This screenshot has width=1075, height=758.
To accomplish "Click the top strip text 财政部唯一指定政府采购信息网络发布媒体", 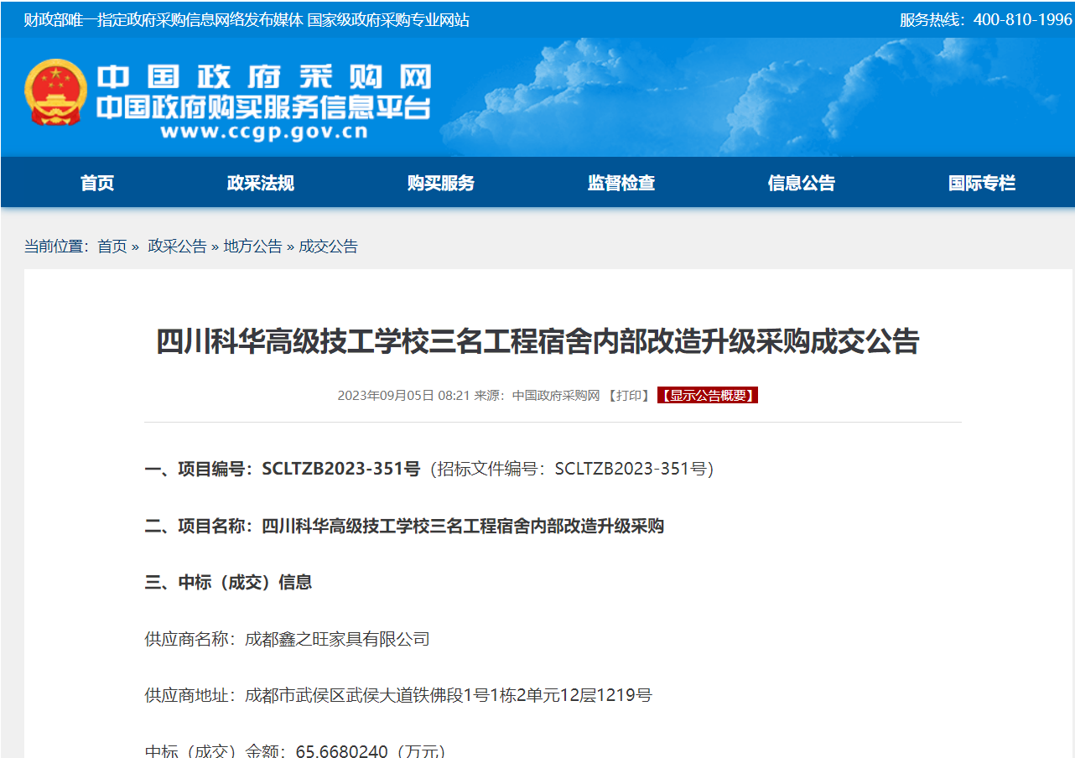I will [x=164, y=20].
